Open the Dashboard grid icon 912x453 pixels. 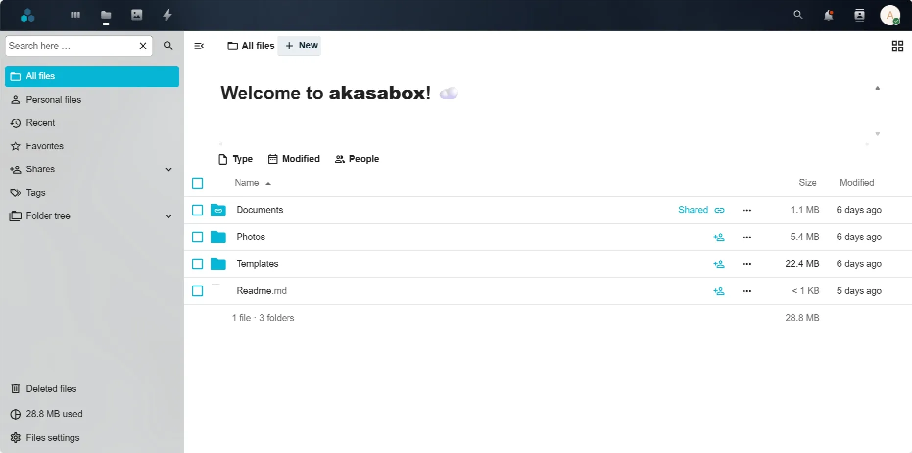(x=75, y=15)
